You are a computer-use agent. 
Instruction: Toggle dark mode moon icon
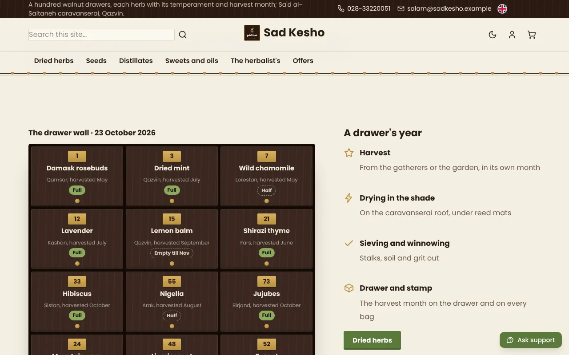[493, 35]
